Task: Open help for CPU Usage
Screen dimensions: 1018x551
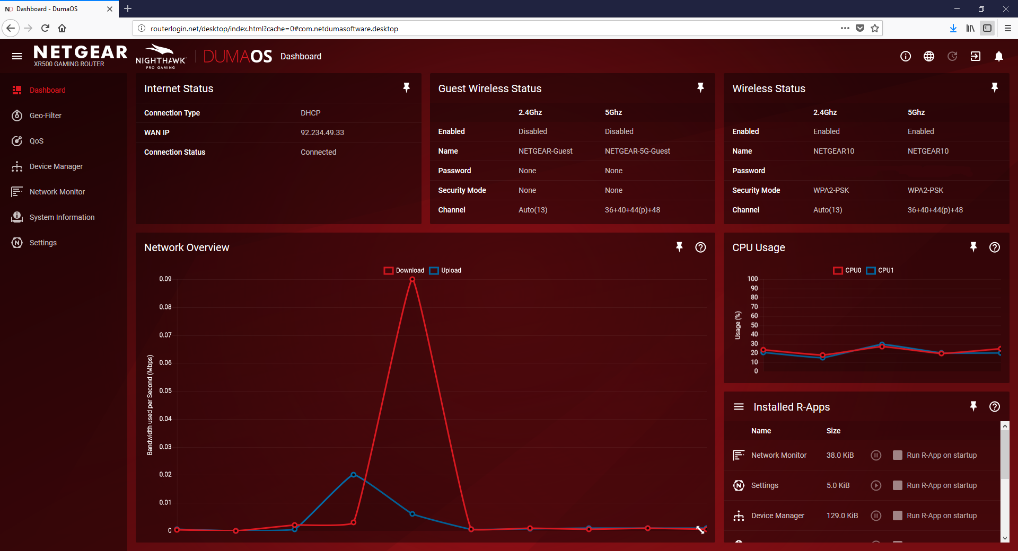Action: point(995,247)
